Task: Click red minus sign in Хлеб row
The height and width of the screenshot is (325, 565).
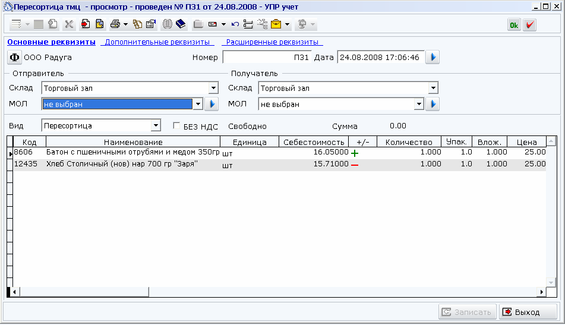Action: 355,165
